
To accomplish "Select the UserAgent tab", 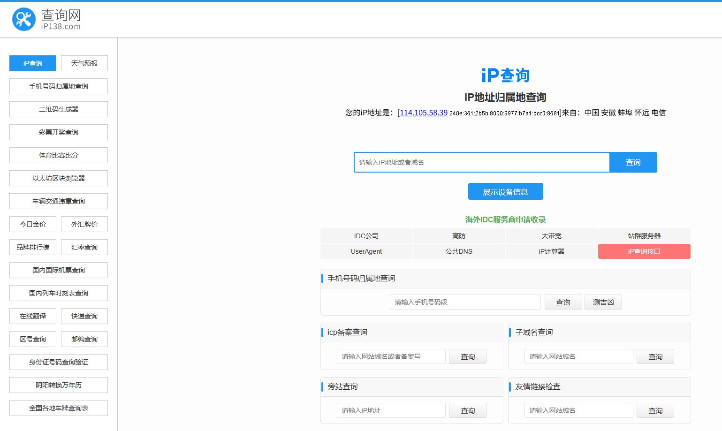I will [366, 251].
